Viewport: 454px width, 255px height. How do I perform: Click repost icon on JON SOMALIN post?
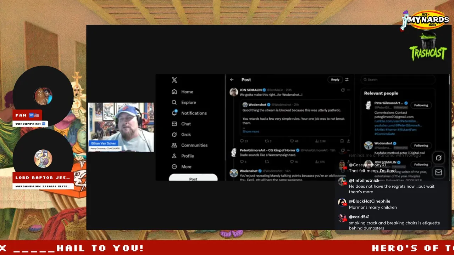point(266,141)
